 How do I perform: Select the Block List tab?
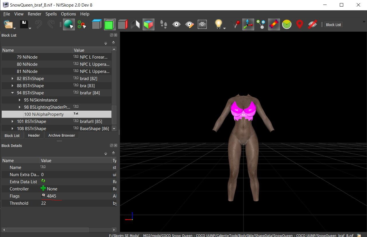coord(12,136)
